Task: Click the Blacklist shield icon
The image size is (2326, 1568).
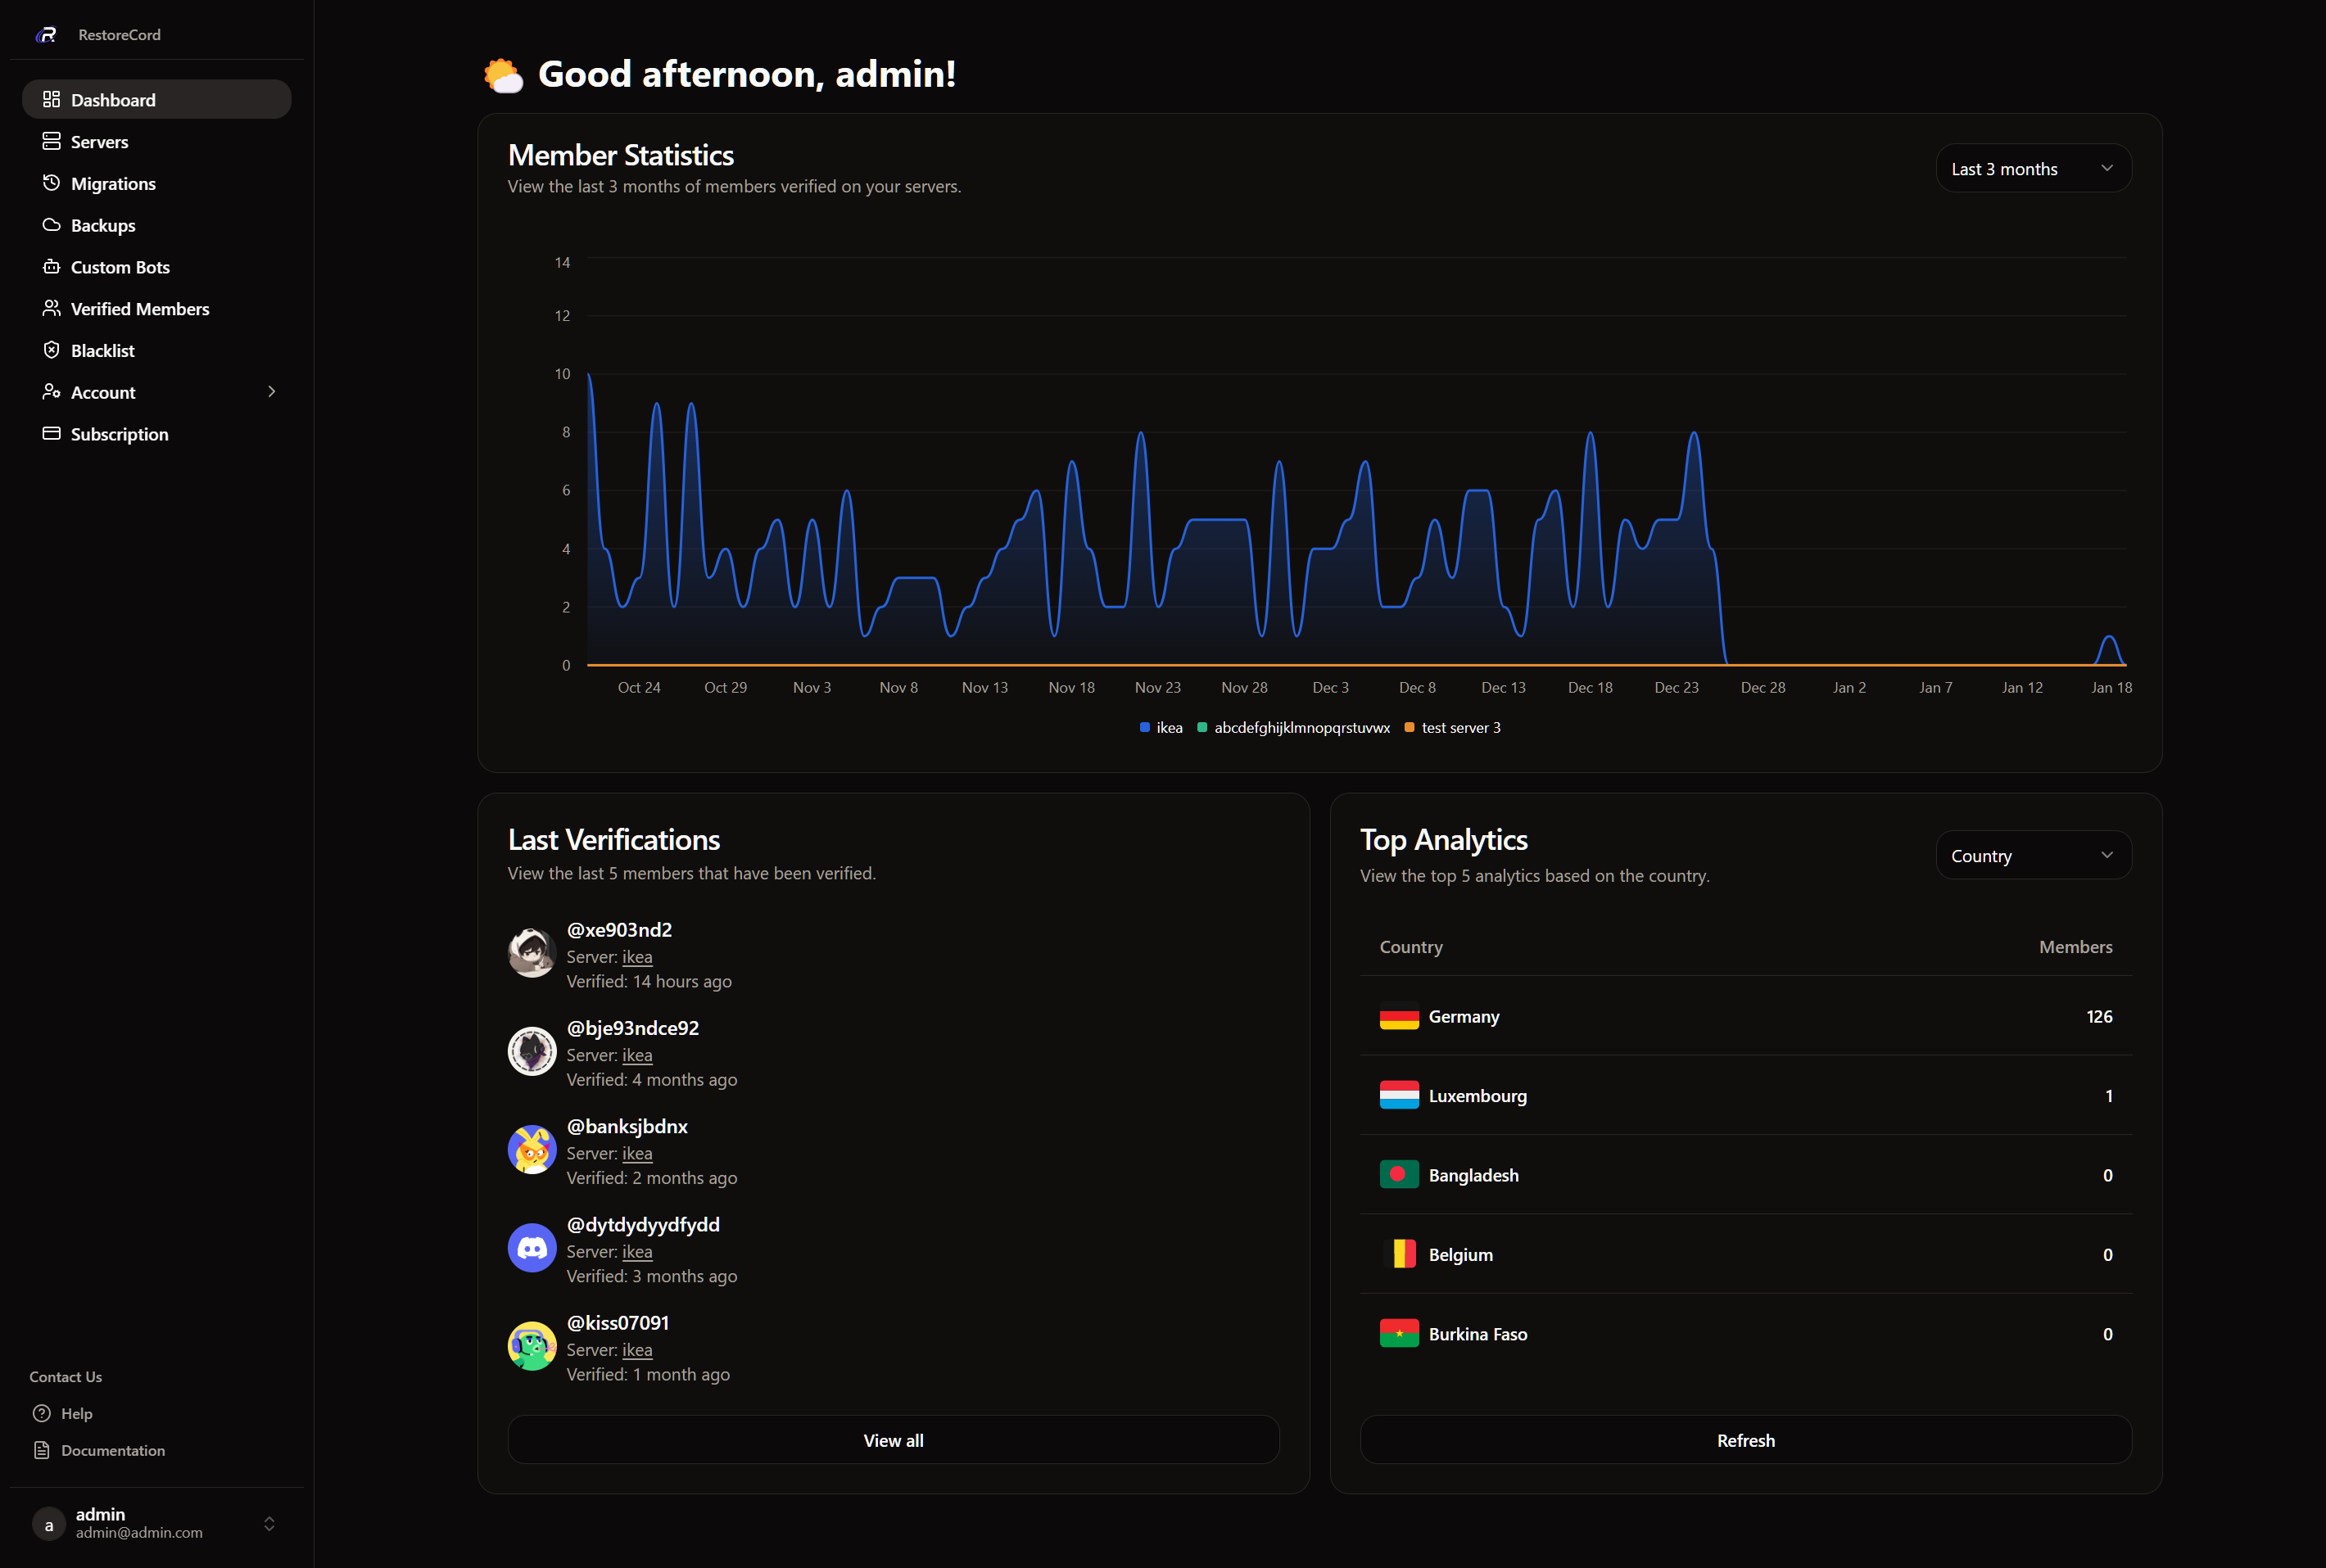Action: [51, 350]
